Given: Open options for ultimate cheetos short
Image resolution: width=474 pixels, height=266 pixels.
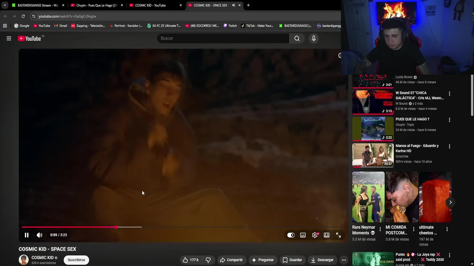Looking at the screenshot, I should 447,229.
